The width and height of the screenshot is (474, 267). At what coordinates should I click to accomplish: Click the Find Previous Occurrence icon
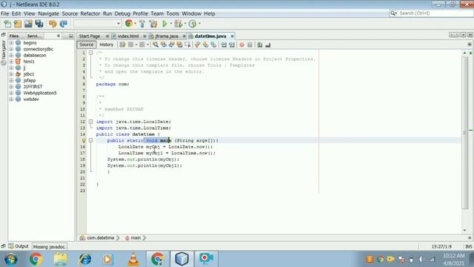click(164, 44)
